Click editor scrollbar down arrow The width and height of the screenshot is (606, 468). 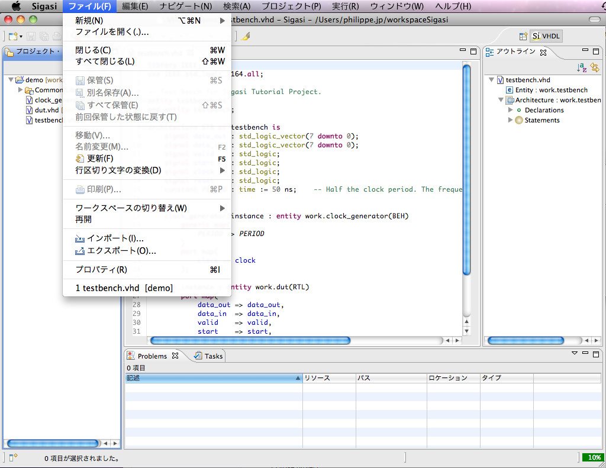click(x=466, y=331)
